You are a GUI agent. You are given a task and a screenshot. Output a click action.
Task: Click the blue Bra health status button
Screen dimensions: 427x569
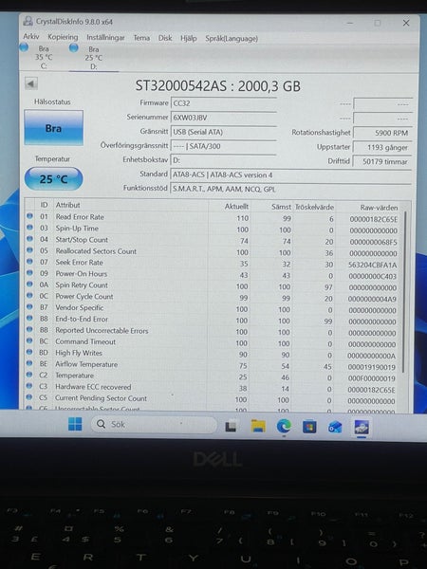pyautogui.click(x=53, y=128)
